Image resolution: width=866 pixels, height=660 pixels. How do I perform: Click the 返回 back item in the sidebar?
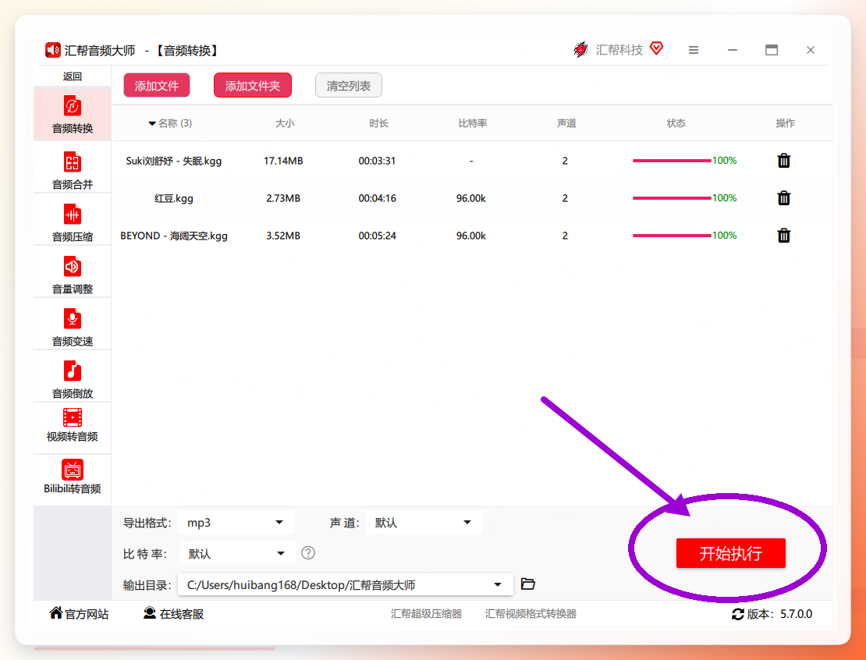click(x=73, y=76)
